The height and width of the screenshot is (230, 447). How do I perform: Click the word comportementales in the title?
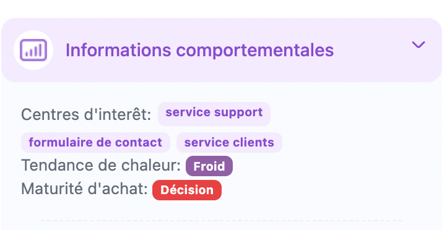[254, 51]
